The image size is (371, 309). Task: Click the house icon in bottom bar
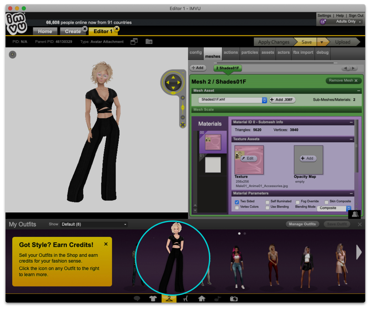pos(202,299)
